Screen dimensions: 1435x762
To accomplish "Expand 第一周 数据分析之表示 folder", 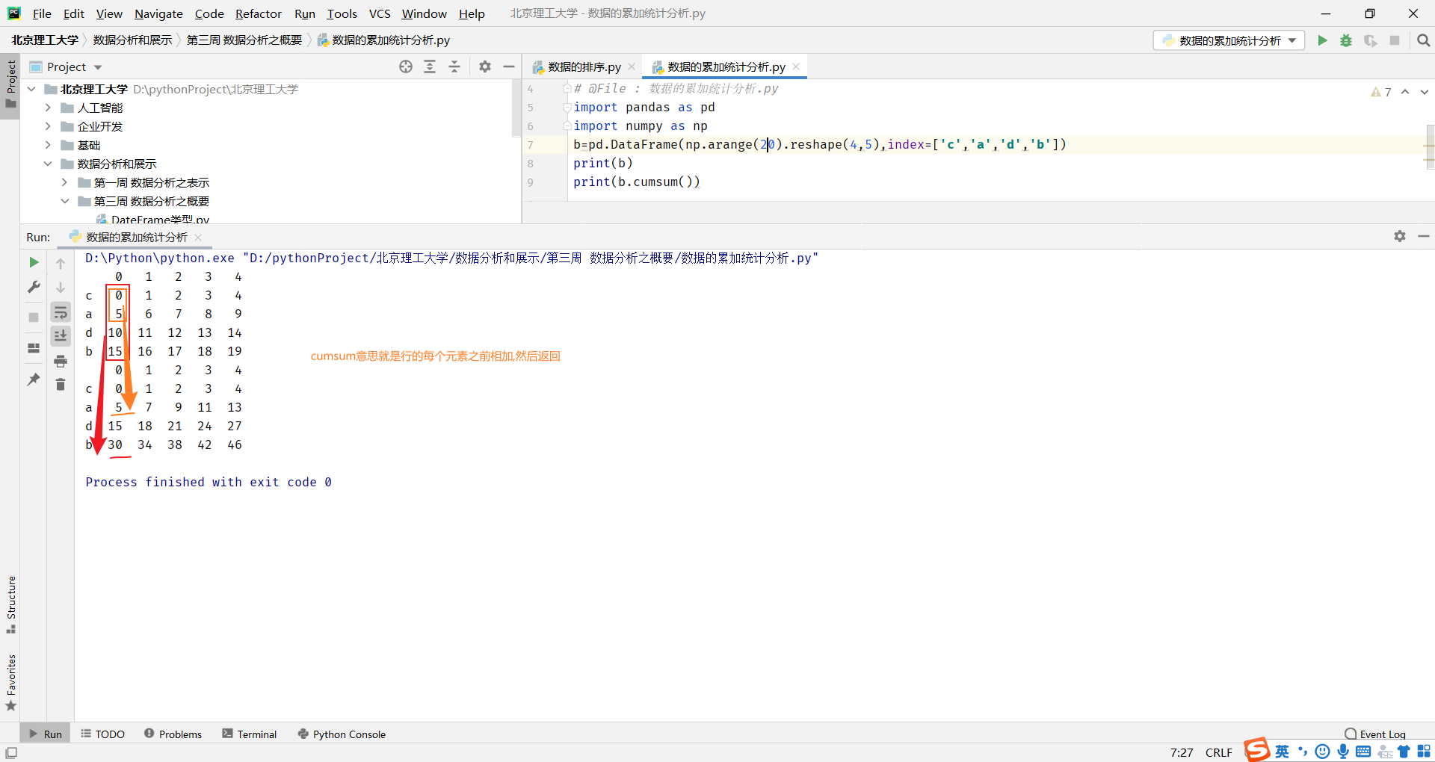I will pyautogui.click(x=64, y=182).
